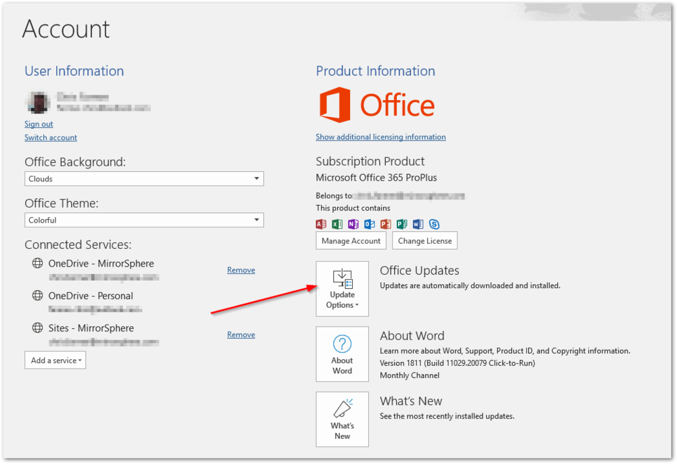This screenshot has height=464, width=677.
Task: Click the Monthly Channel text
Action: pos(410,375)
